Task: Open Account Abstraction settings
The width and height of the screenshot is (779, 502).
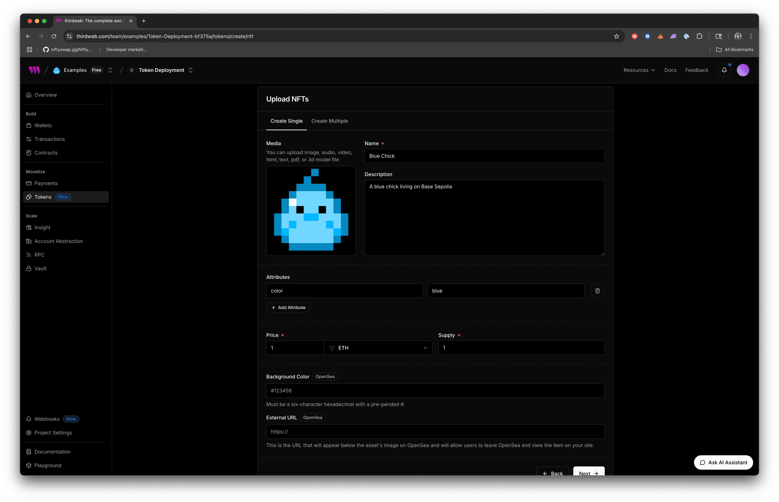Action: click(59, 241)
